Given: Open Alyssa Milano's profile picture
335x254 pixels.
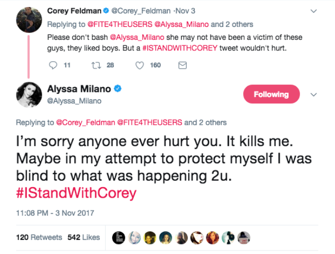Looking at the screenshot, I should click(x=28, y=94).
